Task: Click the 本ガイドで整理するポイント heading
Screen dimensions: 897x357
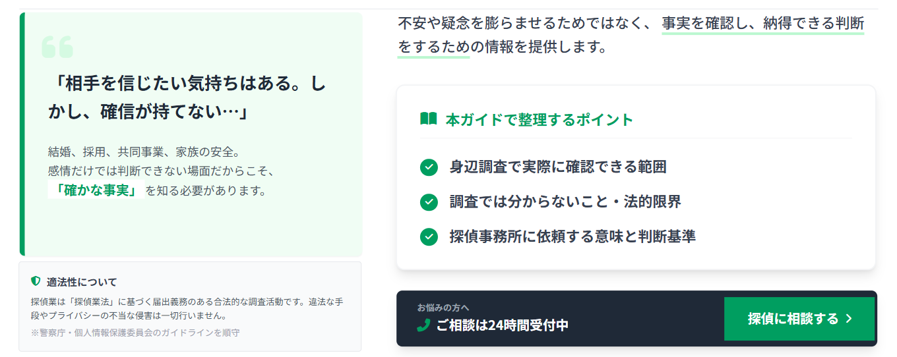Action: (539, 120)
